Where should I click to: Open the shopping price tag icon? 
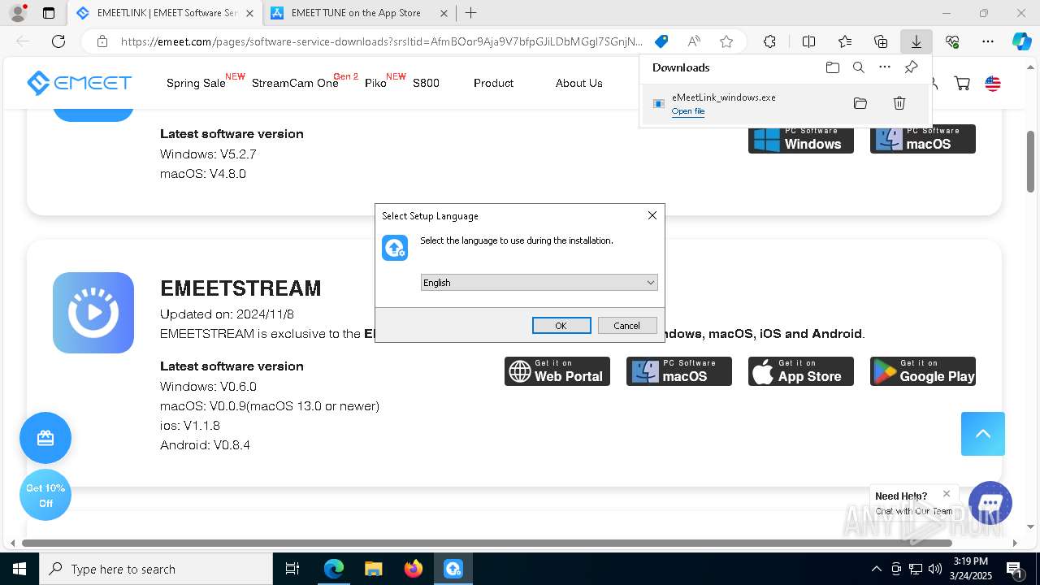pos(661,41)
